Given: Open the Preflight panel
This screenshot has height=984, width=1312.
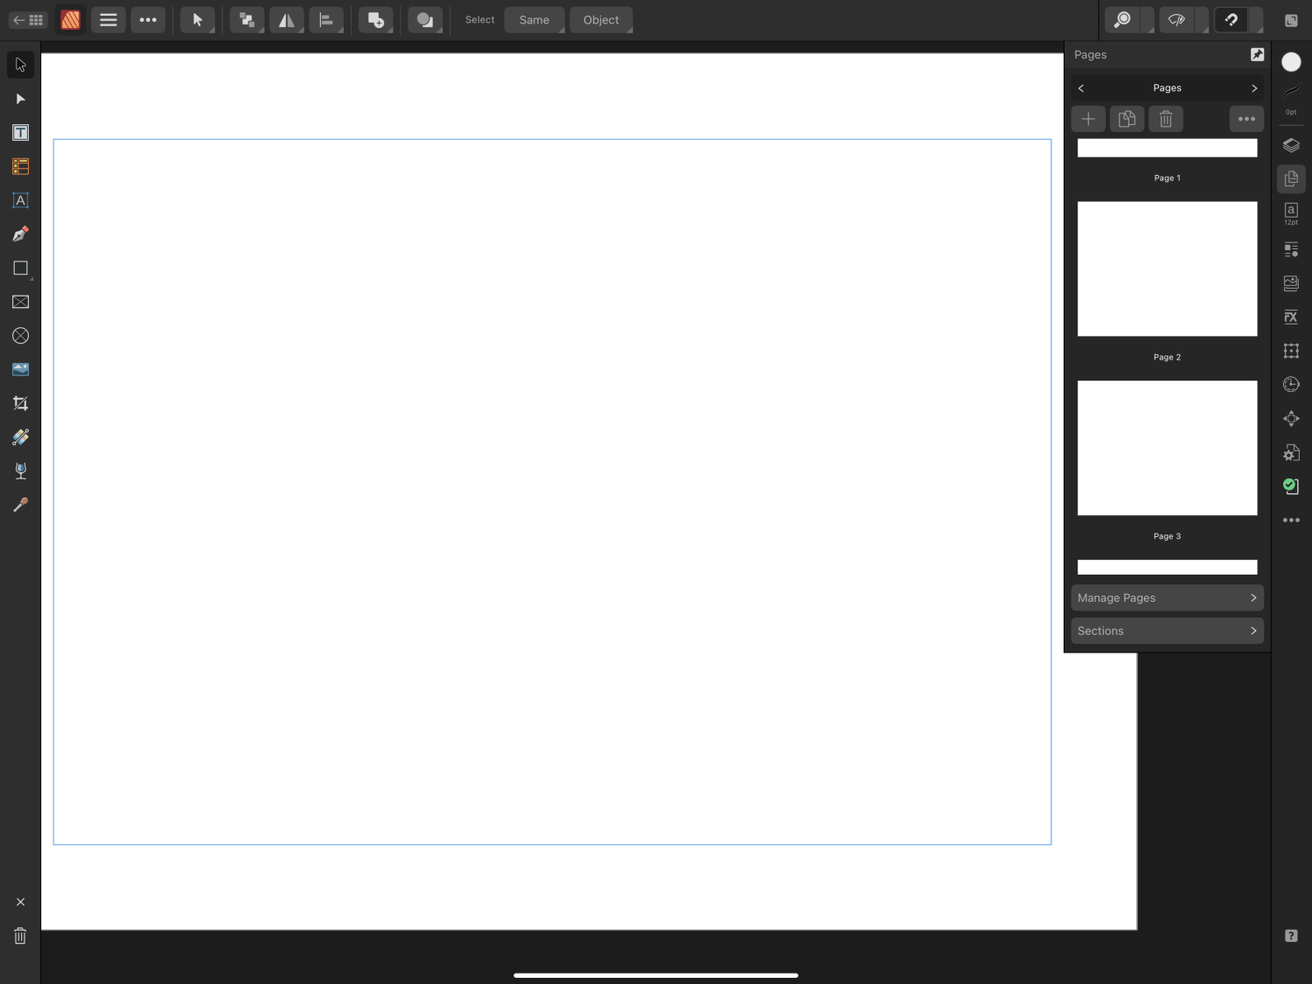Looking at the screenshot, I should (1291, 486).
